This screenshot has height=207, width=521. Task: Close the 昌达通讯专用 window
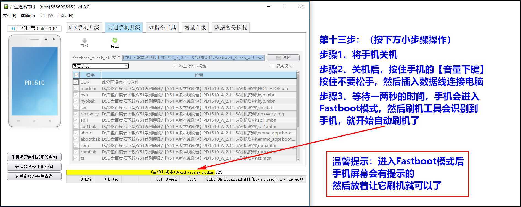tap(301, 7)
